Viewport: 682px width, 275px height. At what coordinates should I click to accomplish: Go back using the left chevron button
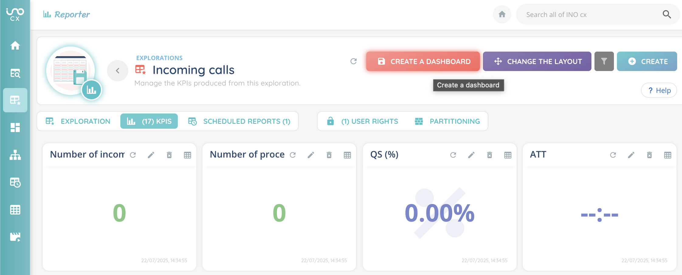click(x=118, y=71)
